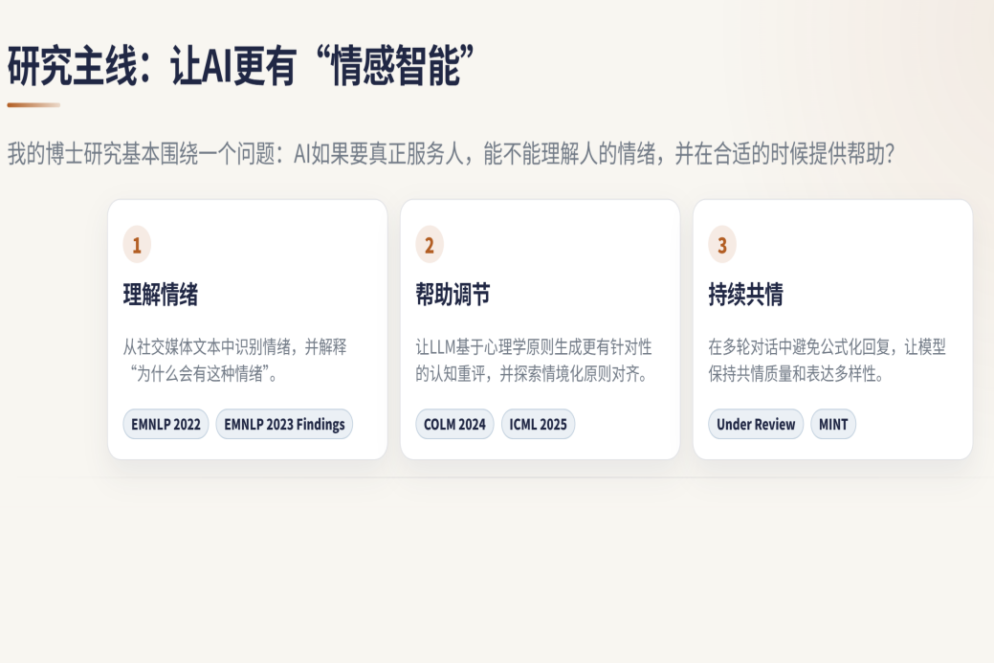Select the EMNLP 2022 tag

point(166,424)
